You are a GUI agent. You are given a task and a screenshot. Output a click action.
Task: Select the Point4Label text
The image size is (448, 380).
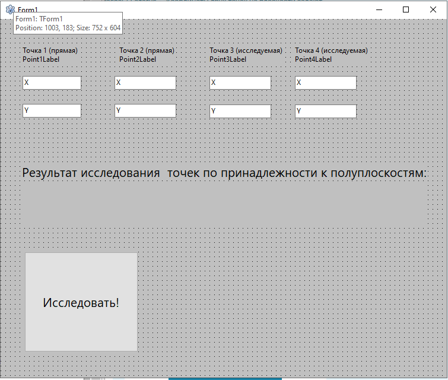313,59
